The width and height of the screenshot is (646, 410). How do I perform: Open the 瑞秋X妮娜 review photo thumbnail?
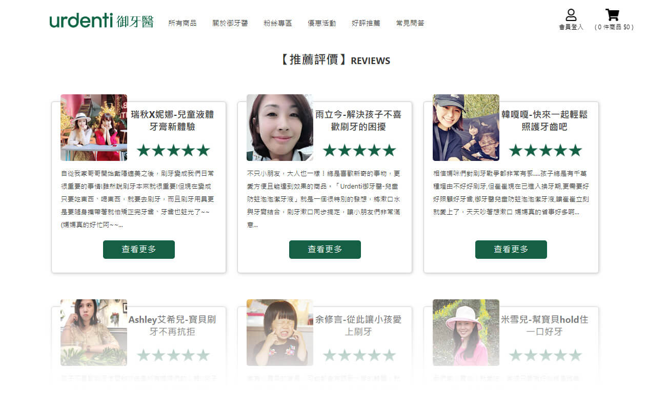pos(94,128)
